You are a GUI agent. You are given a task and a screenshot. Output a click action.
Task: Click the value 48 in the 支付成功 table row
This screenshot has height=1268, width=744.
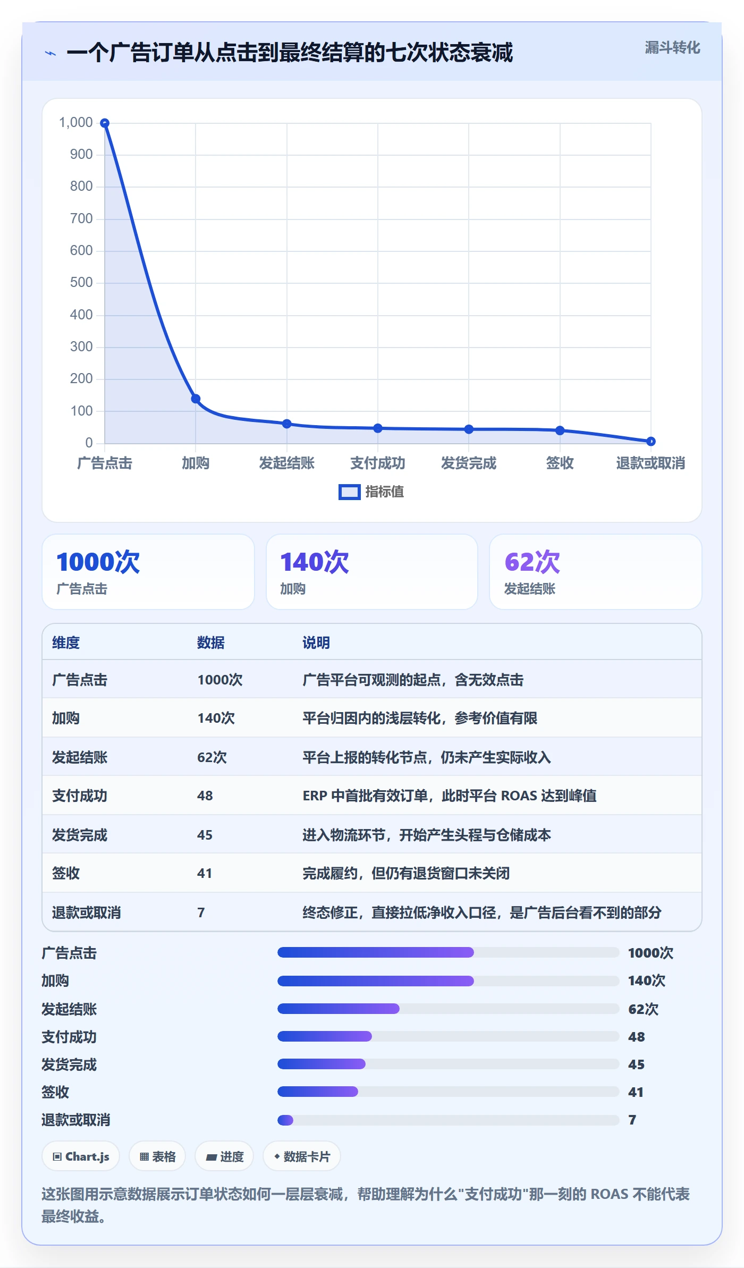pos(205,796)
